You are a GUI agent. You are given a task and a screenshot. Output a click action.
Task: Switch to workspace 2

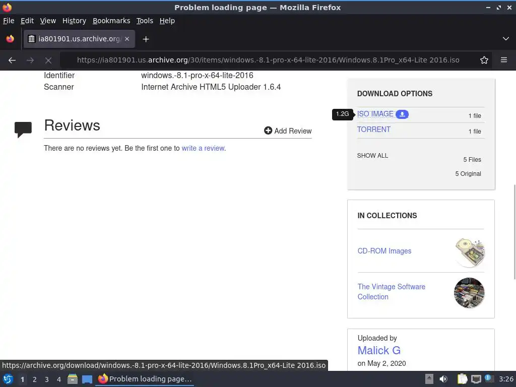(x=35, y=379)
